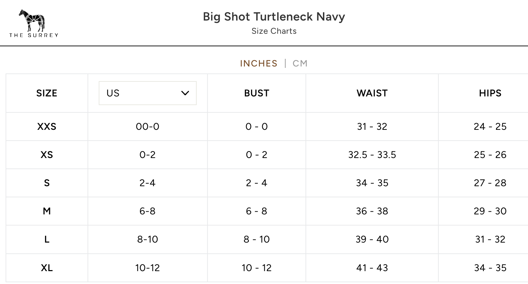Screen dimensions: 528x284
Task: Click the XL size label
Action: (x=47, y=268)
